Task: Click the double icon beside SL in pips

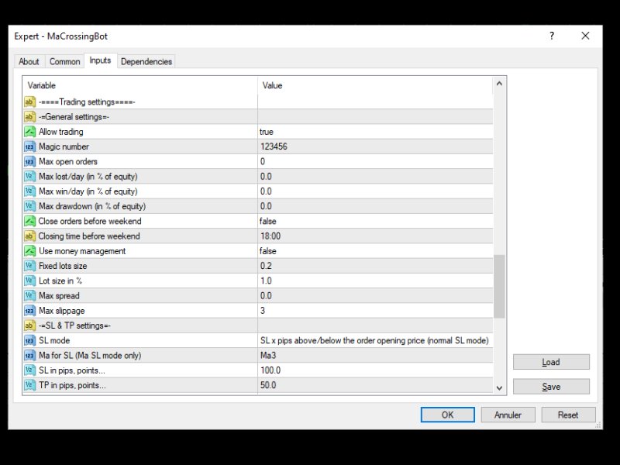Action: tap(29, 370)
